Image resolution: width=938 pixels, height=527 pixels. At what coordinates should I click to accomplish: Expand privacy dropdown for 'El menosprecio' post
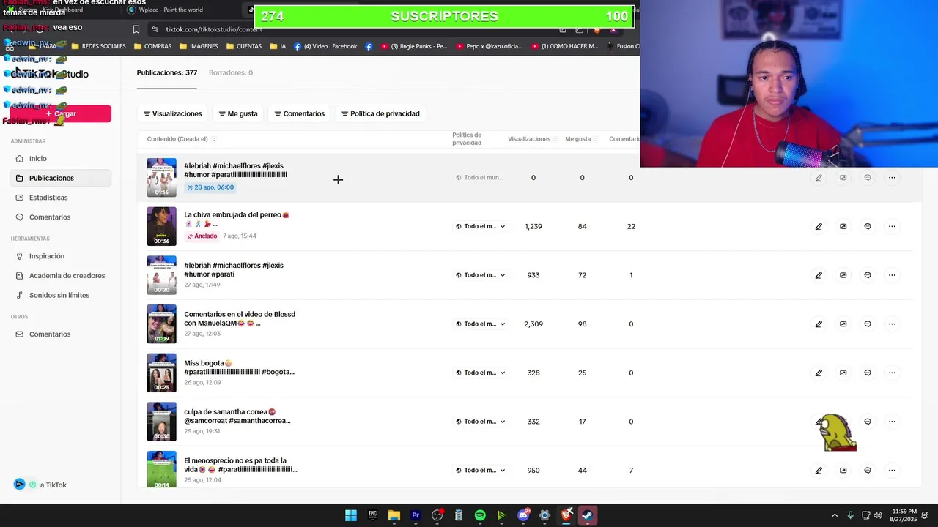pyautogui.click(x=481, y=470)
